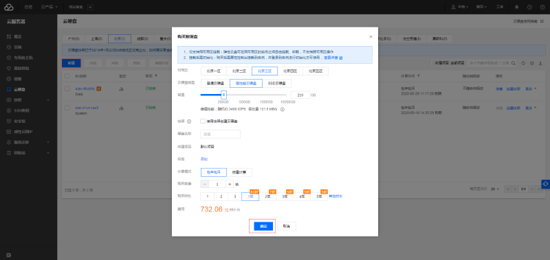This screenshot has width=550, height=260.
Task: Click the help question-mark icon in top bar
Action: (x=542, y=7)
